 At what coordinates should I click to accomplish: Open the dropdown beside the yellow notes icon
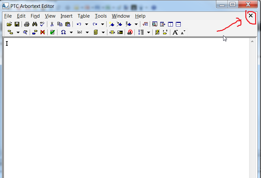[x=103, y=32]
